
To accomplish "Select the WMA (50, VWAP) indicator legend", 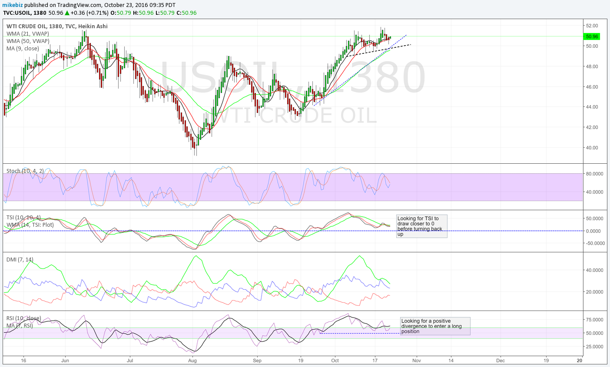I will (28, 41).
